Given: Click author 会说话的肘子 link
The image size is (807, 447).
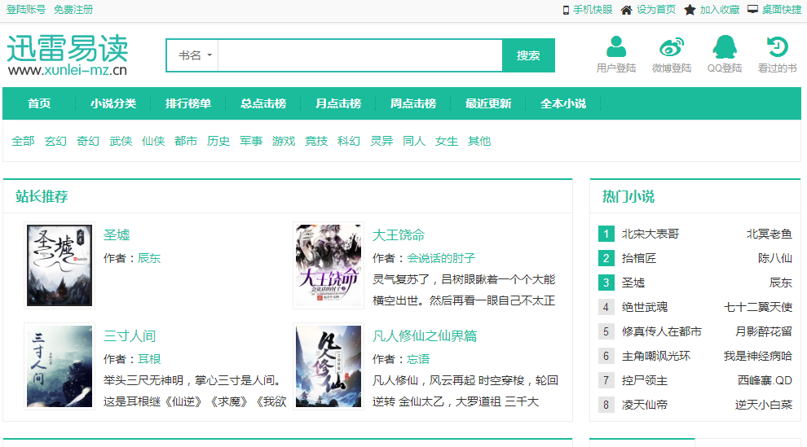Looking at the screenshot, I should 441,258.
